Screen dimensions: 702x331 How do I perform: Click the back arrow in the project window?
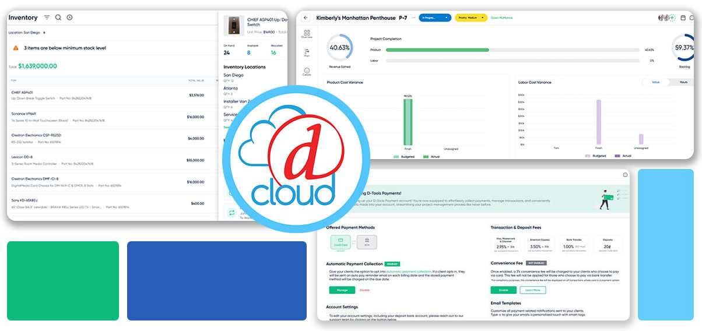(x=306, y=17)
